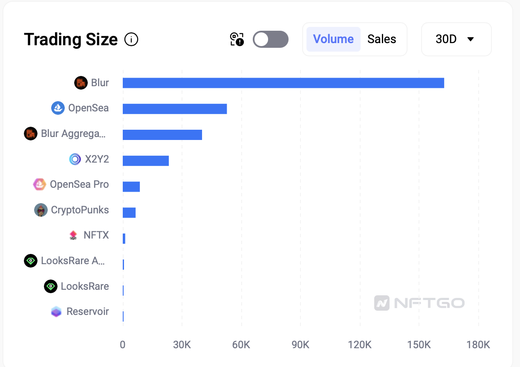This screenshot has height=367, width=520.
Task: Click the Blur marketplace logo
Action: pos(81,83)
